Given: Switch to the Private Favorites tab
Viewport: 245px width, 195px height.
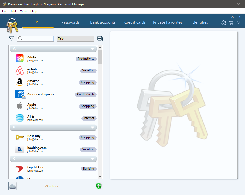Looking at the screenshot, I should tap(168, 22).
